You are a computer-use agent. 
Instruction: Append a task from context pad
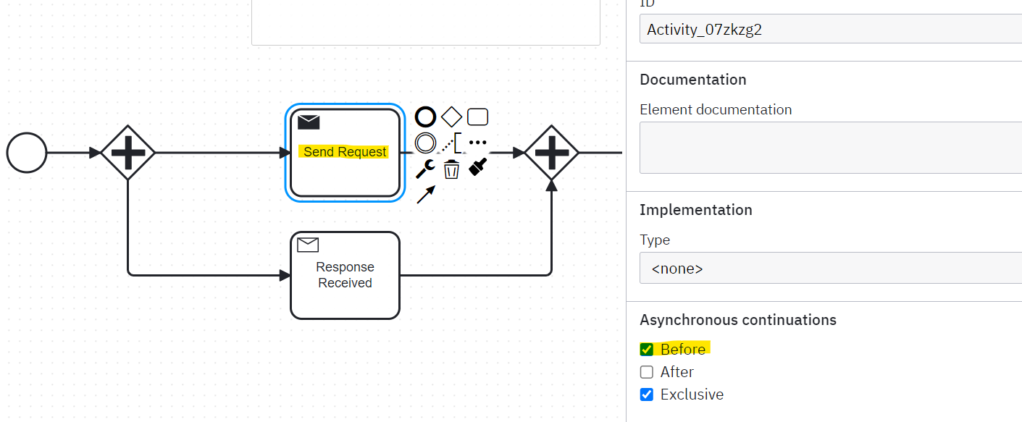(477, 117)
